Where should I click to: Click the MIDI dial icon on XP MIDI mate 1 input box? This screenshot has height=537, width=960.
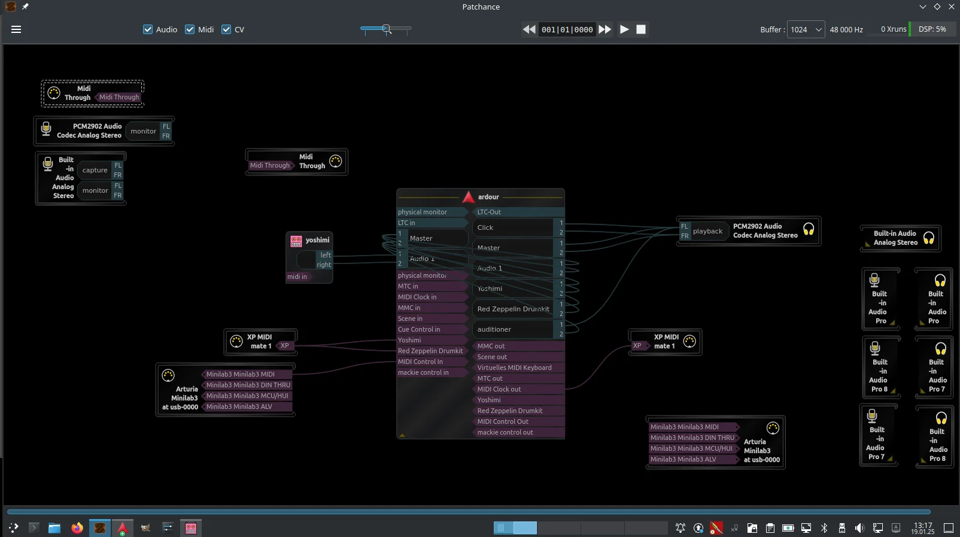689,341
